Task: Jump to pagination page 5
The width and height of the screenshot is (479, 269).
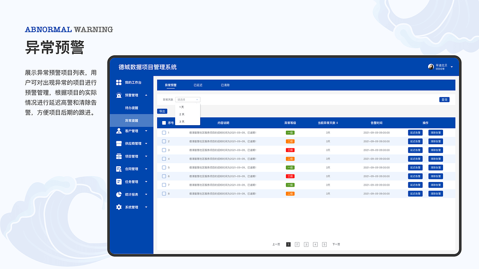Action: [324, 244]
